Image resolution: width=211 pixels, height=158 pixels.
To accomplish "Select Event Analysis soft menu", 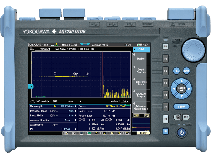I will [141, 71].
